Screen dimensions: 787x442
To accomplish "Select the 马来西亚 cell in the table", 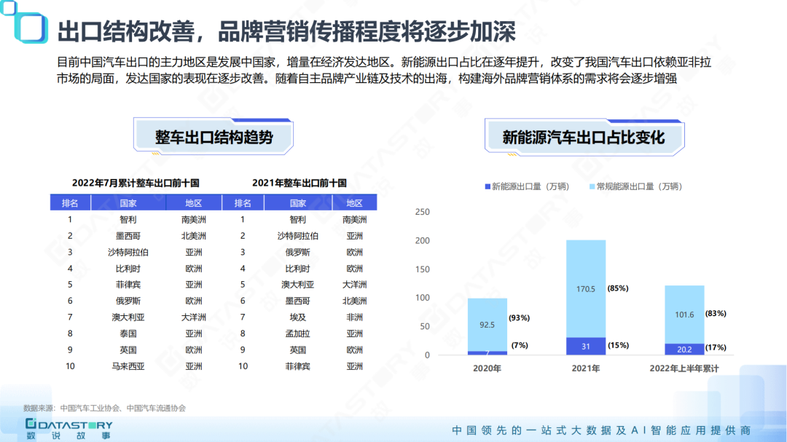I will 128,366.
